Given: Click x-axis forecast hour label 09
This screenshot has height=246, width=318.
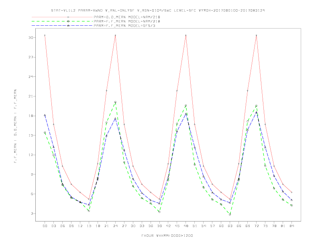Looking at the screenshot, I should (x=71, y=226).
